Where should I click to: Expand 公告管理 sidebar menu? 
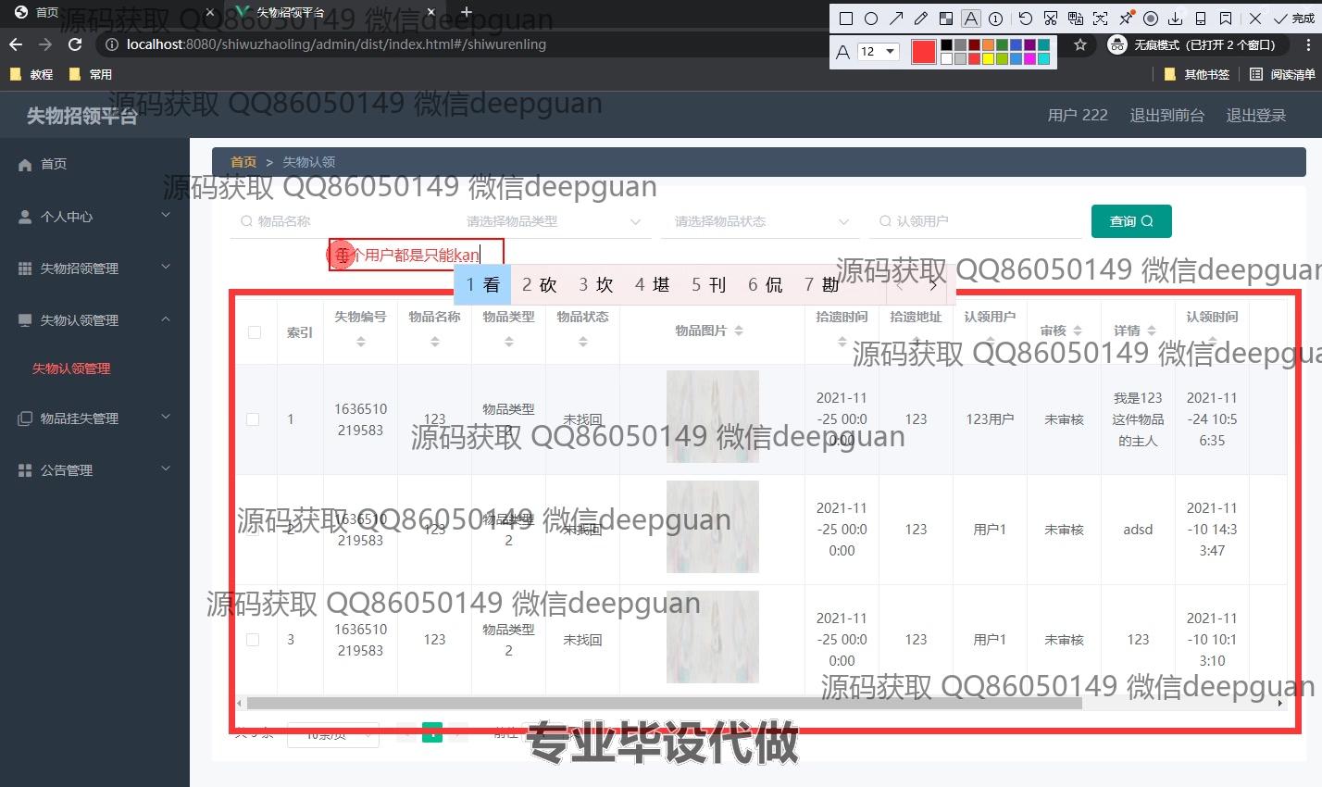point(94,469)
